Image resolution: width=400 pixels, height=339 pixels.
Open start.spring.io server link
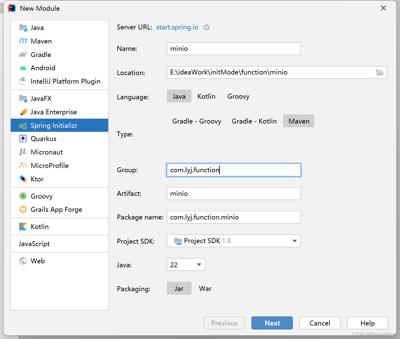pyautogui.click(x=177, y=27)
